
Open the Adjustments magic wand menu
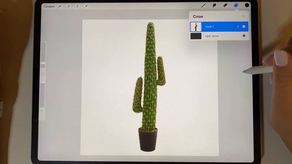click(x=69, y=6)
